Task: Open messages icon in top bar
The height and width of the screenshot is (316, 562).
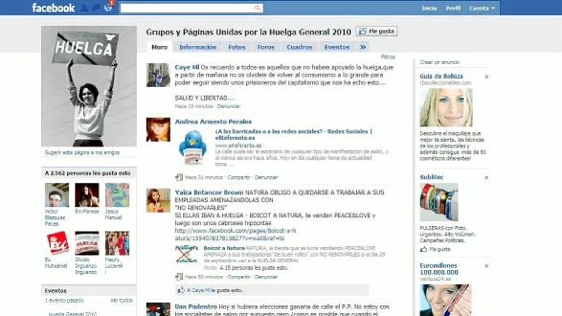Action: tap(96, 8)
